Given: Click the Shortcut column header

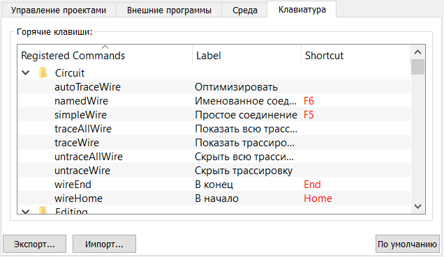Looking at the screenshot, I should 355,55.
